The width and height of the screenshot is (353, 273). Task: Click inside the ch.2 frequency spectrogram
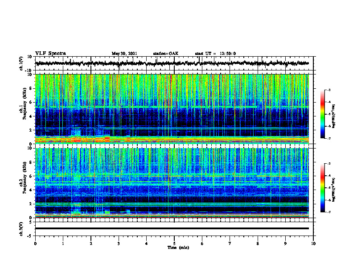(x=172, y=183)
